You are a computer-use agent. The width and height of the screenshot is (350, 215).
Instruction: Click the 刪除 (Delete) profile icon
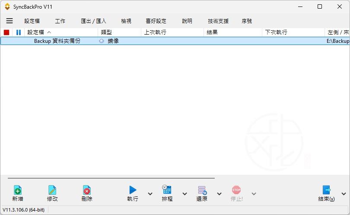[x=87, y=190]
